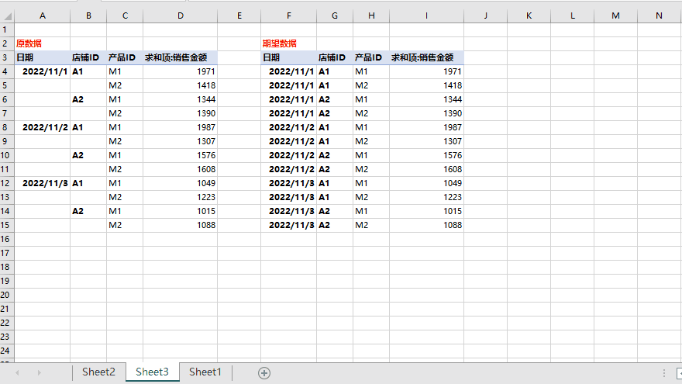This screenshot has width=682, height=384.
Task: Select cell D14 value 1015
Action: pos(180,211)
